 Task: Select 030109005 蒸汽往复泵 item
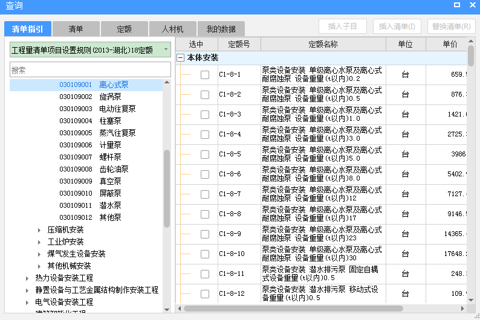click(97, 133)
